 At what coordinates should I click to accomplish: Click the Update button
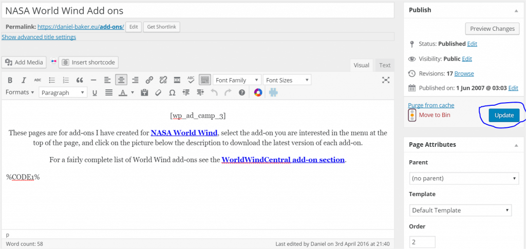pyautogui.click(x=504, y=116)
